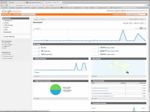Open the Dashboard item in left navigation
Viewport: 150px width, 112px height.
tap(16, 18)
